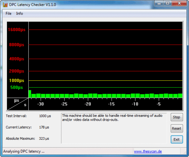
Task: Click the DPC Latency Checker title bar icon
Action: tap(5, 5)
